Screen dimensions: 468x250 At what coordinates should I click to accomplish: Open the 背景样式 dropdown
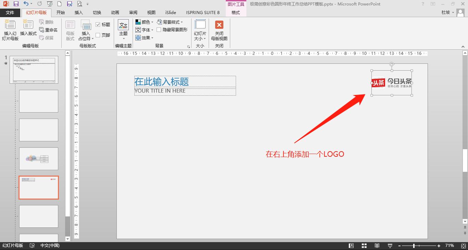[170, 22]
